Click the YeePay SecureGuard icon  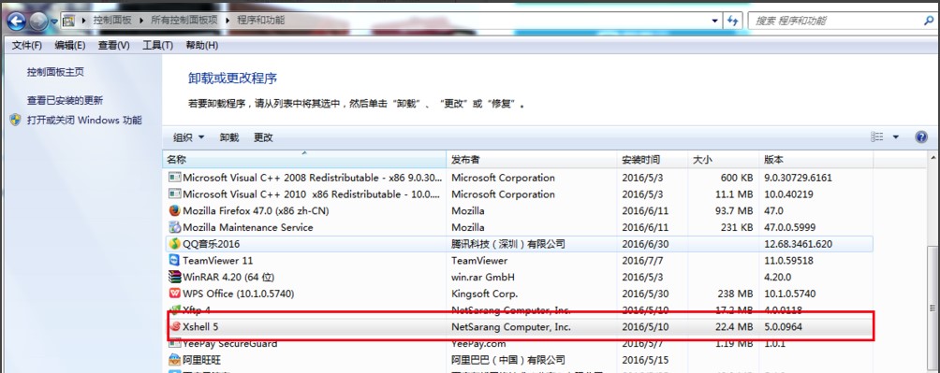174,344
